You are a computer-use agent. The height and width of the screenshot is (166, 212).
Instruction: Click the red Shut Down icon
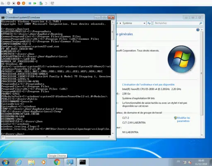(x=19, y=3)
